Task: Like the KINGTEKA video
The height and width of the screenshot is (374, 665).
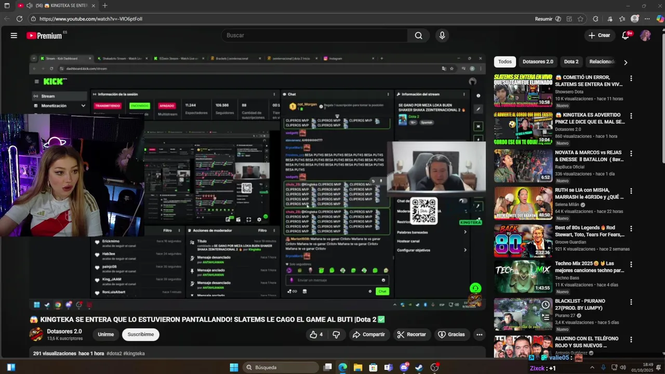Action: coord(316,335)
